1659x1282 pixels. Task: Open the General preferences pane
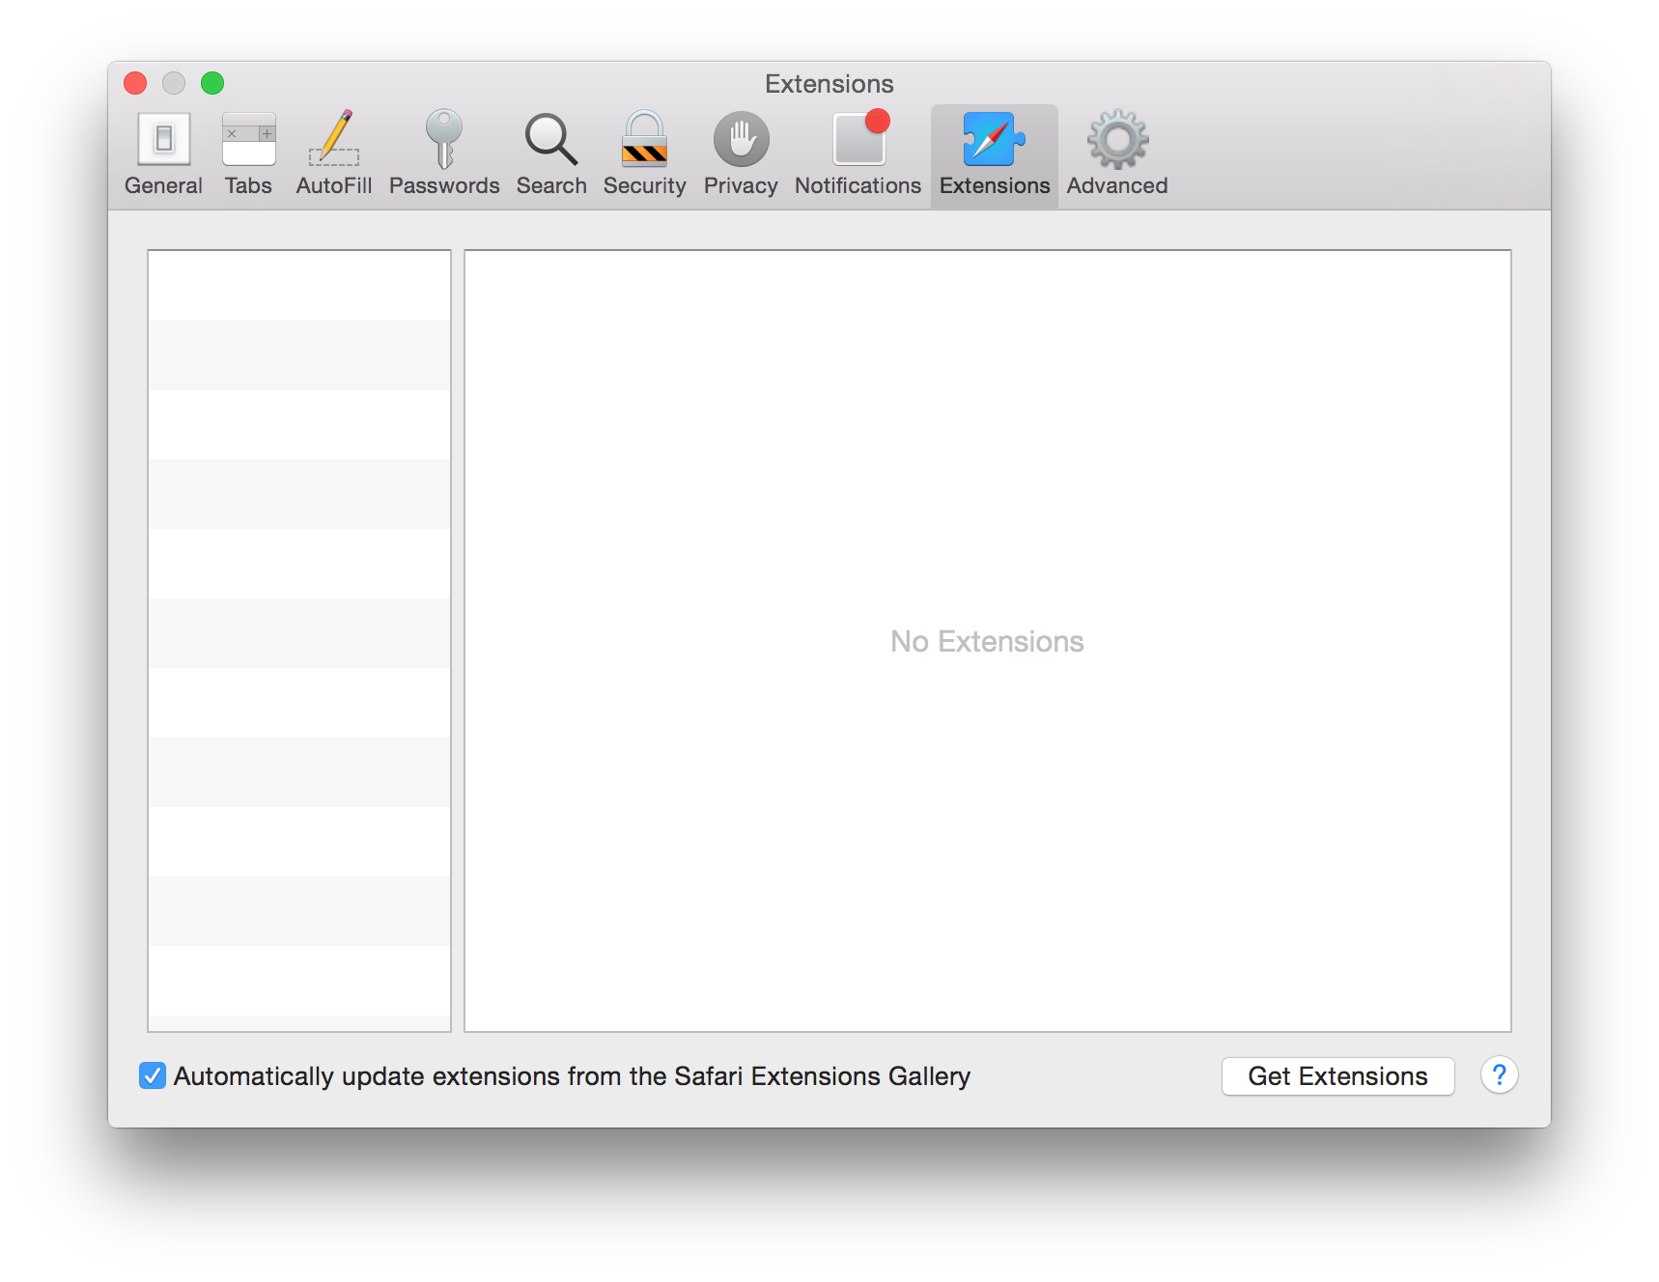[x=163, y=154]
